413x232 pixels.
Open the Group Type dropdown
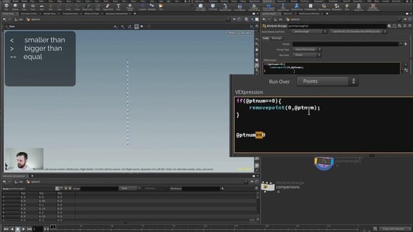point(307,50)
